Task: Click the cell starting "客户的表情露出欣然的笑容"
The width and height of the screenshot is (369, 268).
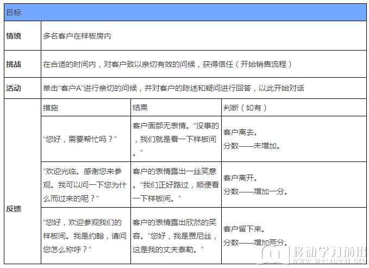Action: 175,236
